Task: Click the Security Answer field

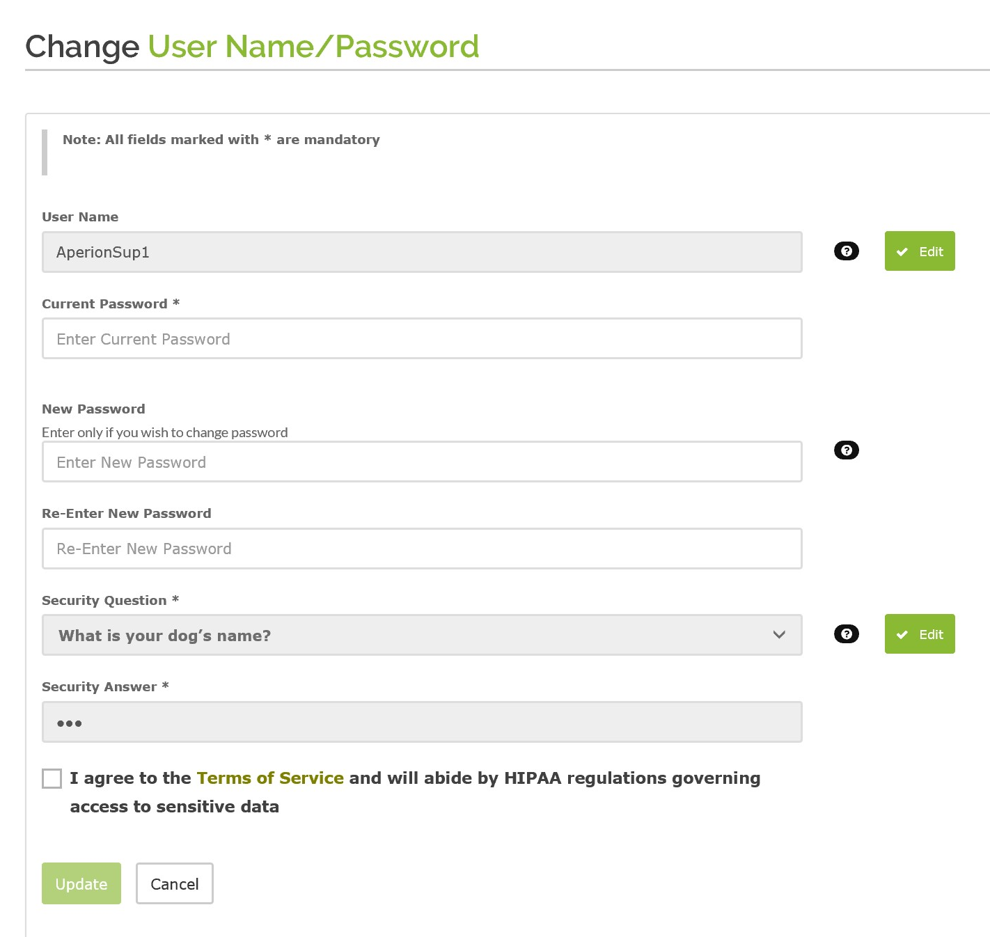Action: tap(422, 722)
